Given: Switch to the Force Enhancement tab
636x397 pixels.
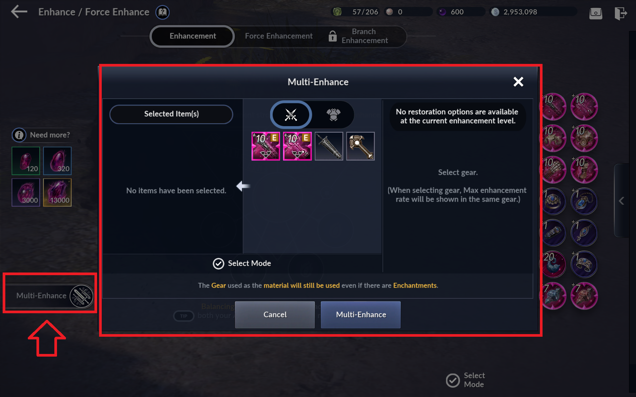Looking at the screenshot, I should click(x=279, y=36).
